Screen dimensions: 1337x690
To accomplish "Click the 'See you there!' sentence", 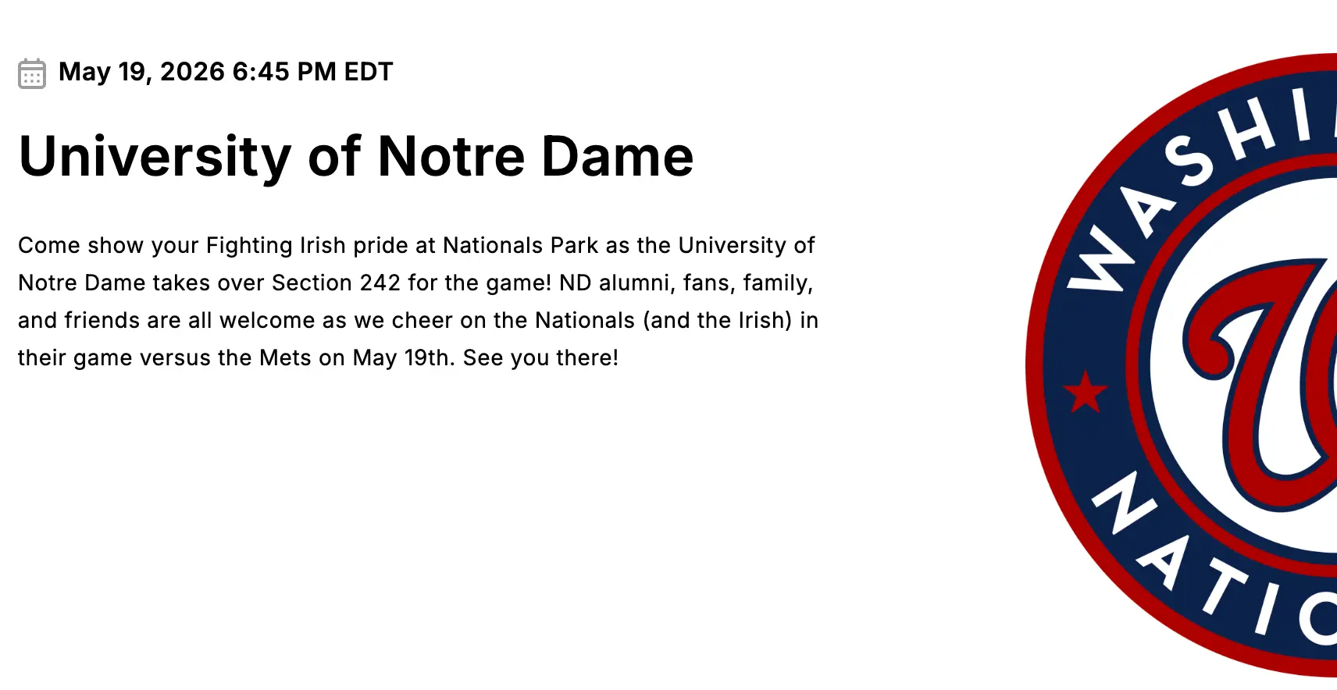I will pyautogui.click(x=540, y=357).
